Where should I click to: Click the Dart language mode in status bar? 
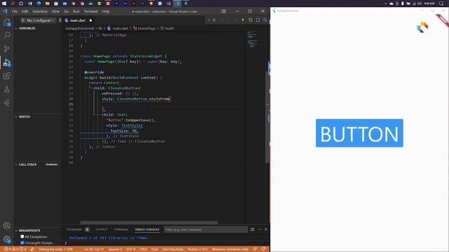pos(155,249)
